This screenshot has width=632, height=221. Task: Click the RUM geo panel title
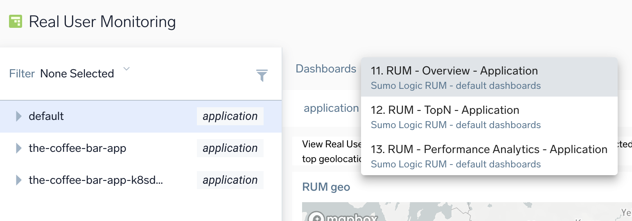tap(326, 187)
